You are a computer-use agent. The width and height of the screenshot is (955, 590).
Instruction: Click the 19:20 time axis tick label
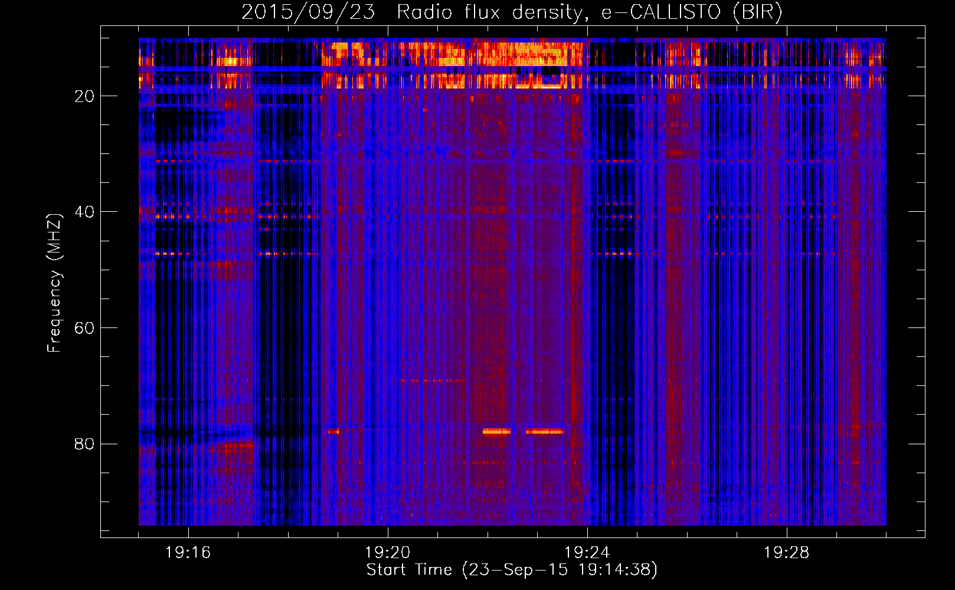387,553
